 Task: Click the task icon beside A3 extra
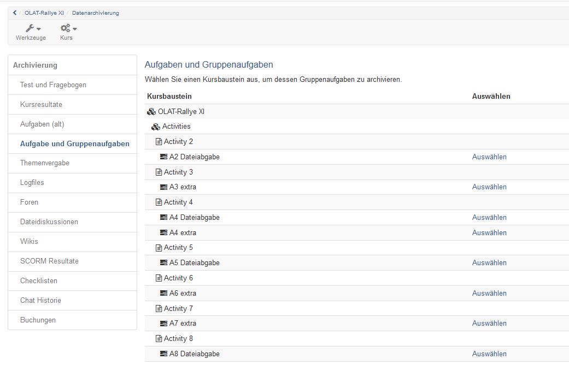point(163,187)
